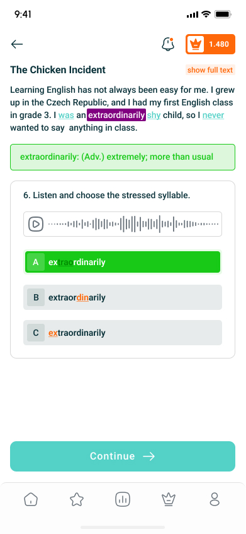Tap highlighted word 'extraordinarily' in passage

coord(116,115)
